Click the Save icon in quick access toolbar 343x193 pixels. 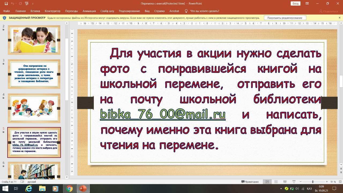tap(6, 3)
